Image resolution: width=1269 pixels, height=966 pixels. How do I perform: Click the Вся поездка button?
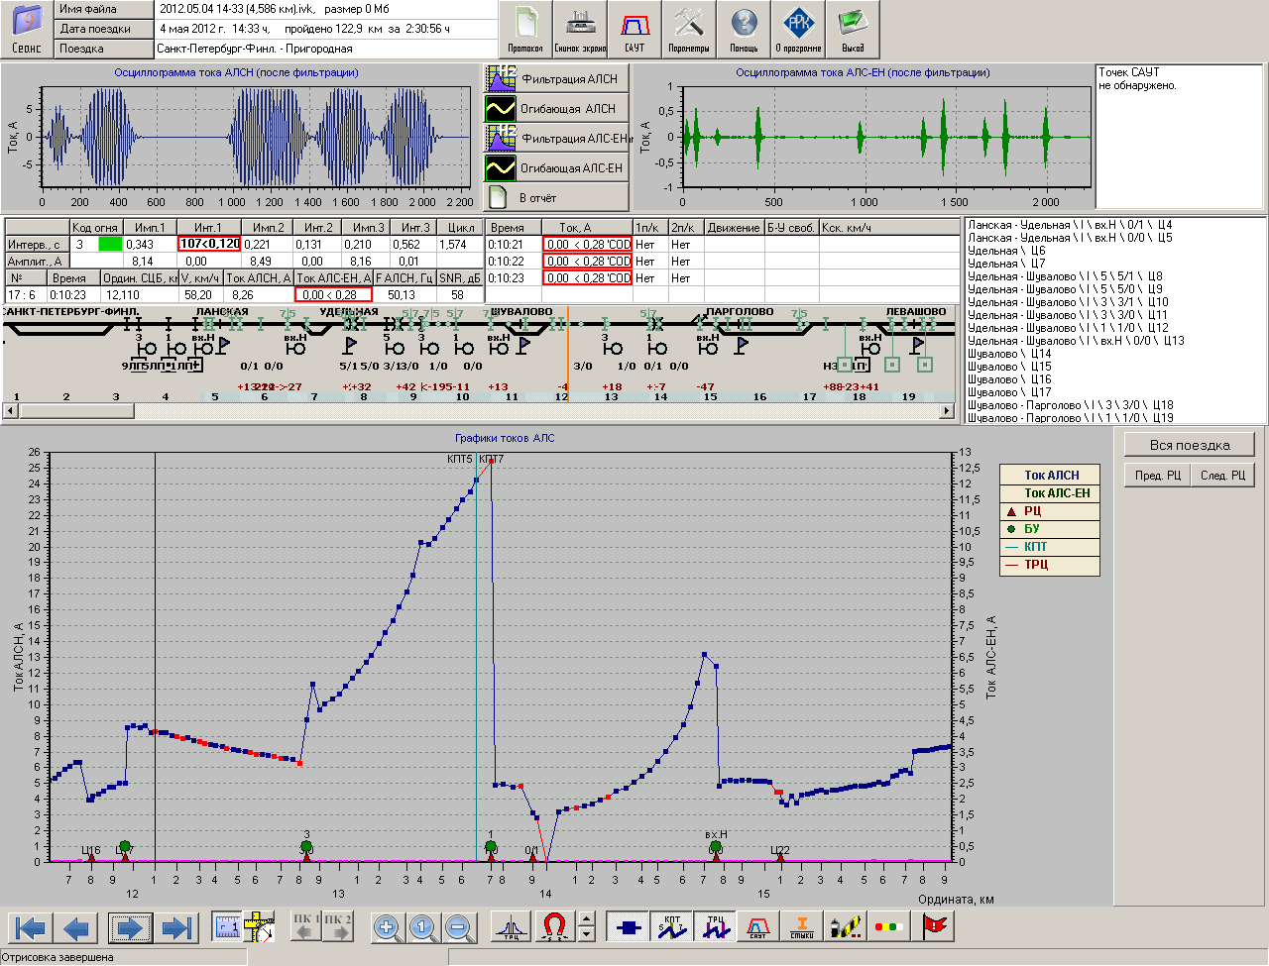1189,445
